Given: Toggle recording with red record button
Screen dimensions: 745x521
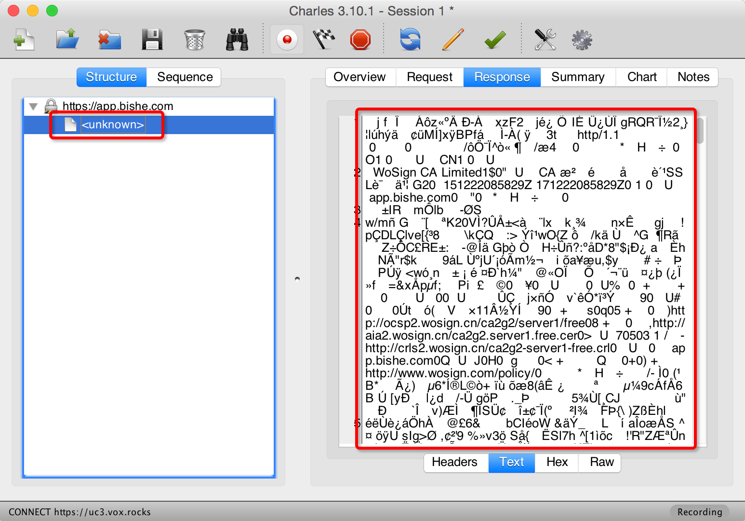Looking at the screenshot, I should pyautogui.click(x=287, y=40).
